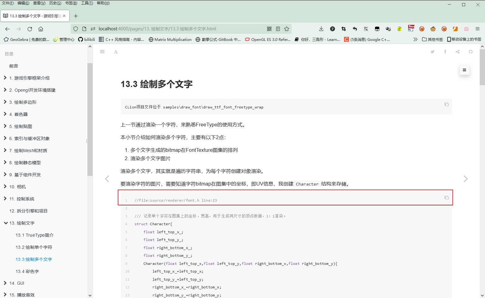Go to the next page arrow
This screenshot has height=298, width=485.
click(x=465, y=179)
